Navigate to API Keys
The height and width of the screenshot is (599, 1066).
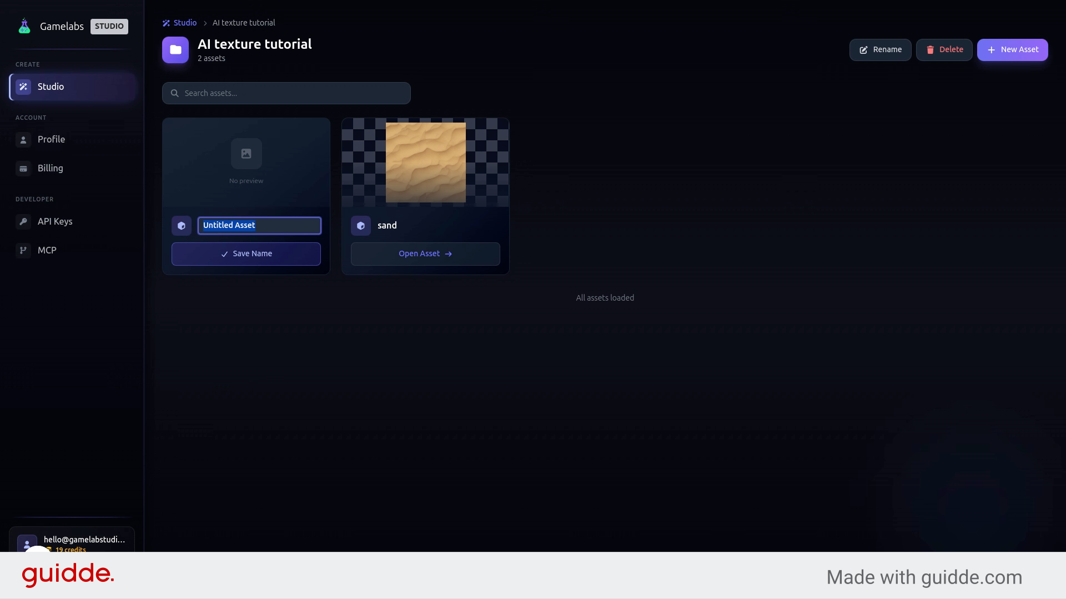(x=73, y=222)
